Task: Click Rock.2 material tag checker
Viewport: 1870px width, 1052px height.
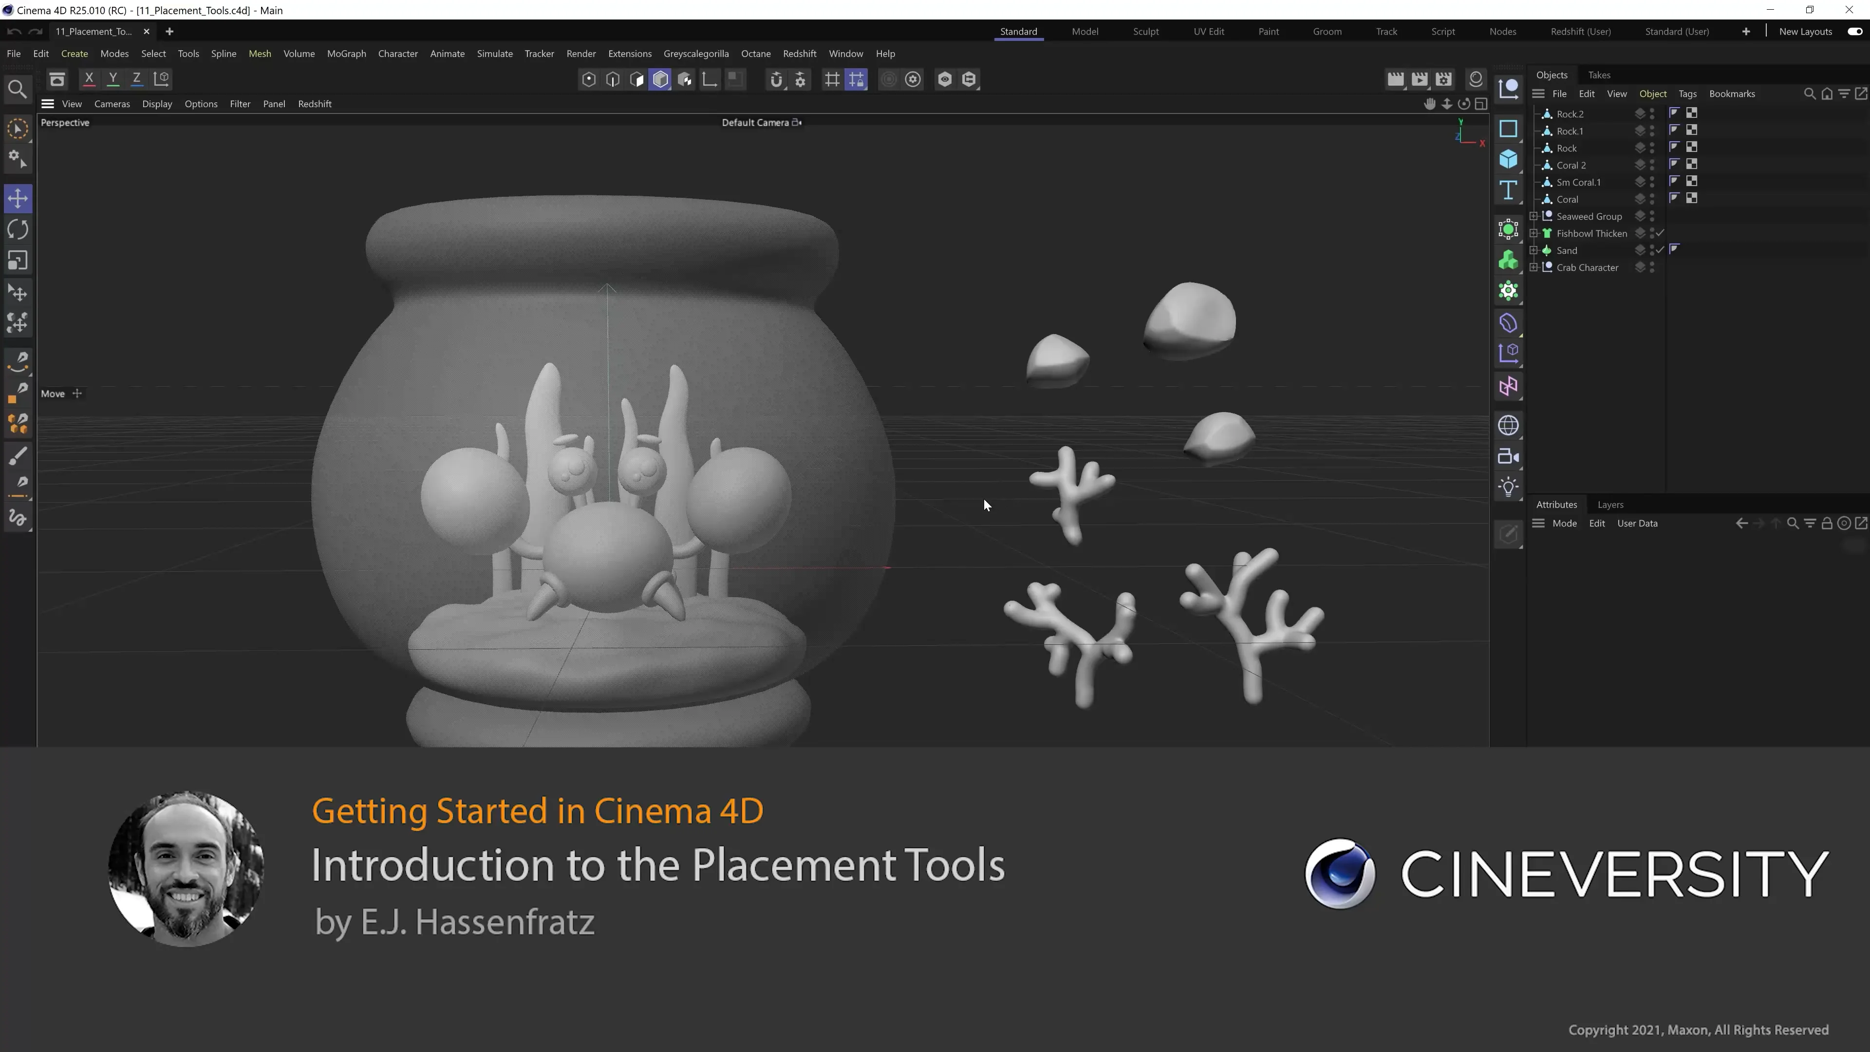Action: tap(1691, 113)
